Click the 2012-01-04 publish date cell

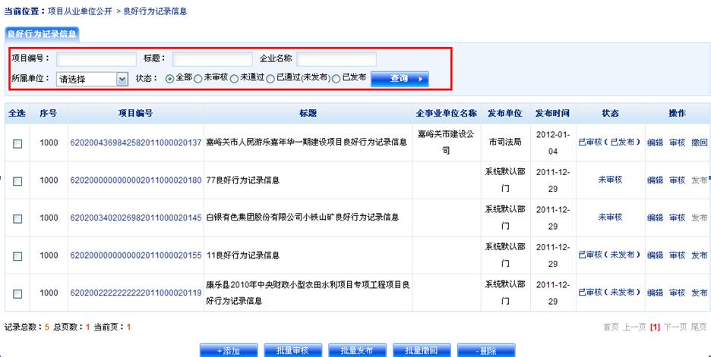[553, 143]
